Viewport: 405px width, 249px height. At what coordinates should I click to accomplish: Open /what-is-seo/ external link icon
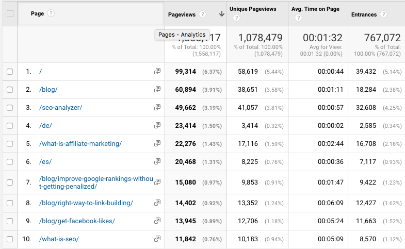tap(157, 239)
